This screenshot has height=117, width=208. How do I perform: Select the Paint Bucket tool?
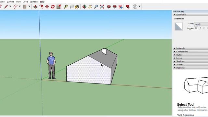coord(77,6)
